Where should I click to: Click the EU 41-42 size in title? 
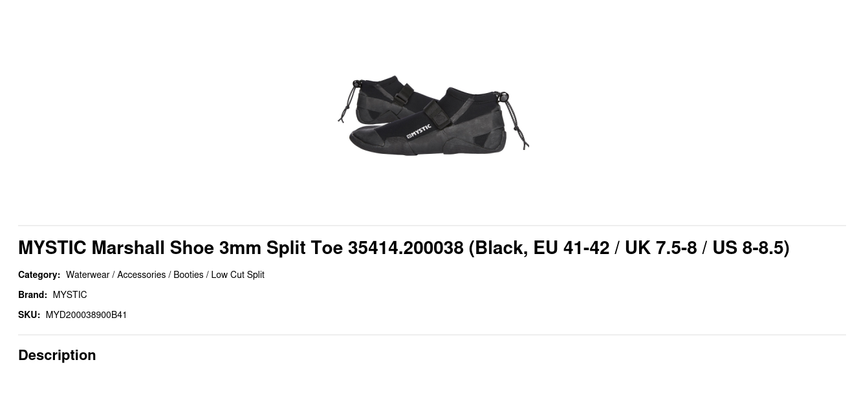(x=571, y=248)
